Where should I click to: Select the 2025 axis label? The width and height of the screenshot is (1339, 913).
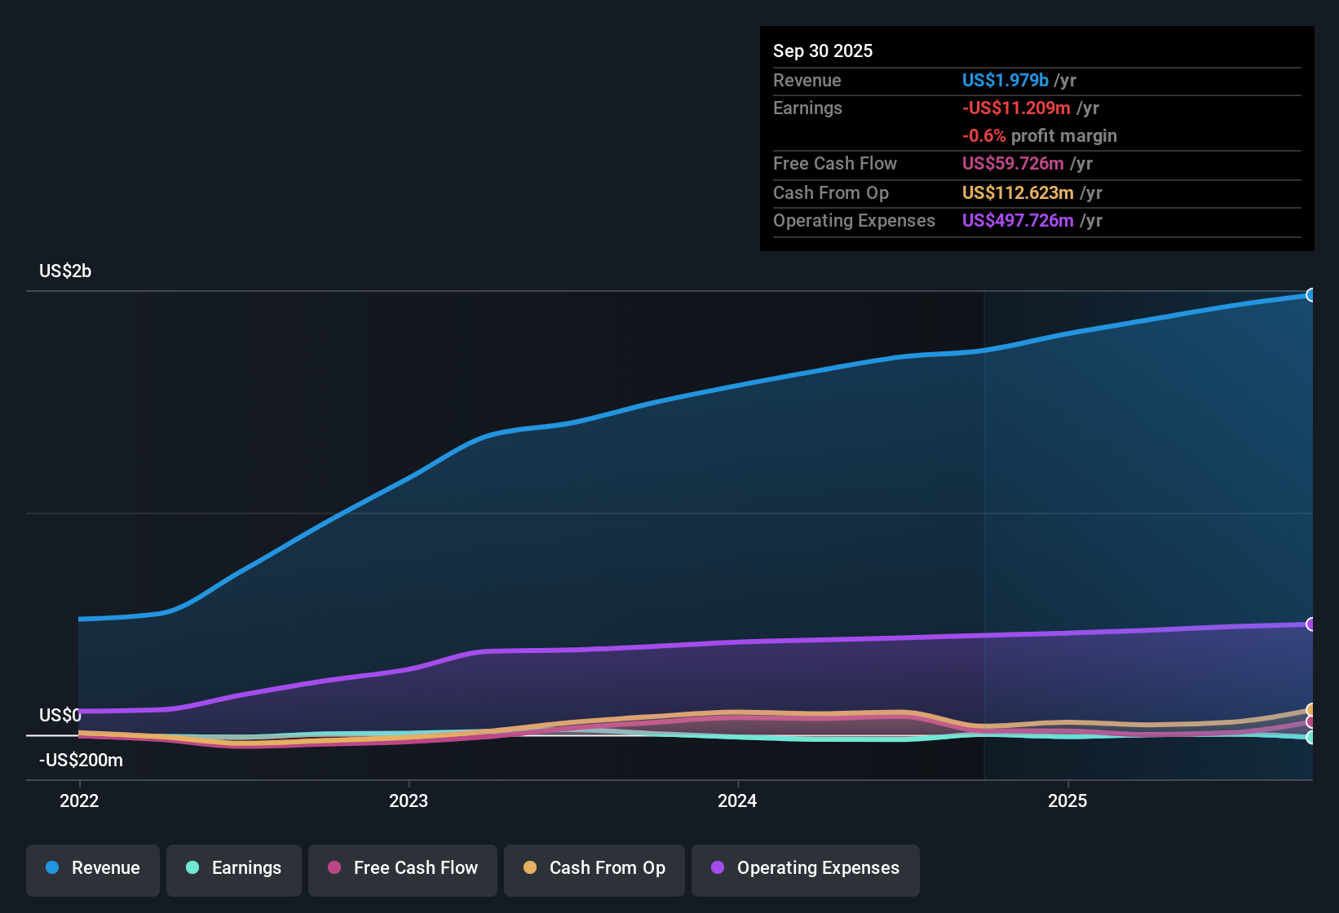tap(1068, 801)
